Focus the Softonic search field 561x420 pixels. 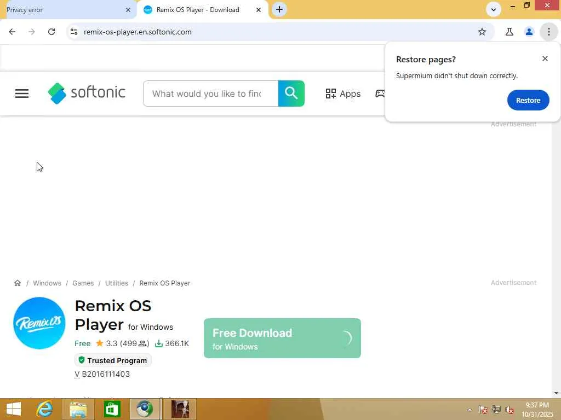coord(211,94)
